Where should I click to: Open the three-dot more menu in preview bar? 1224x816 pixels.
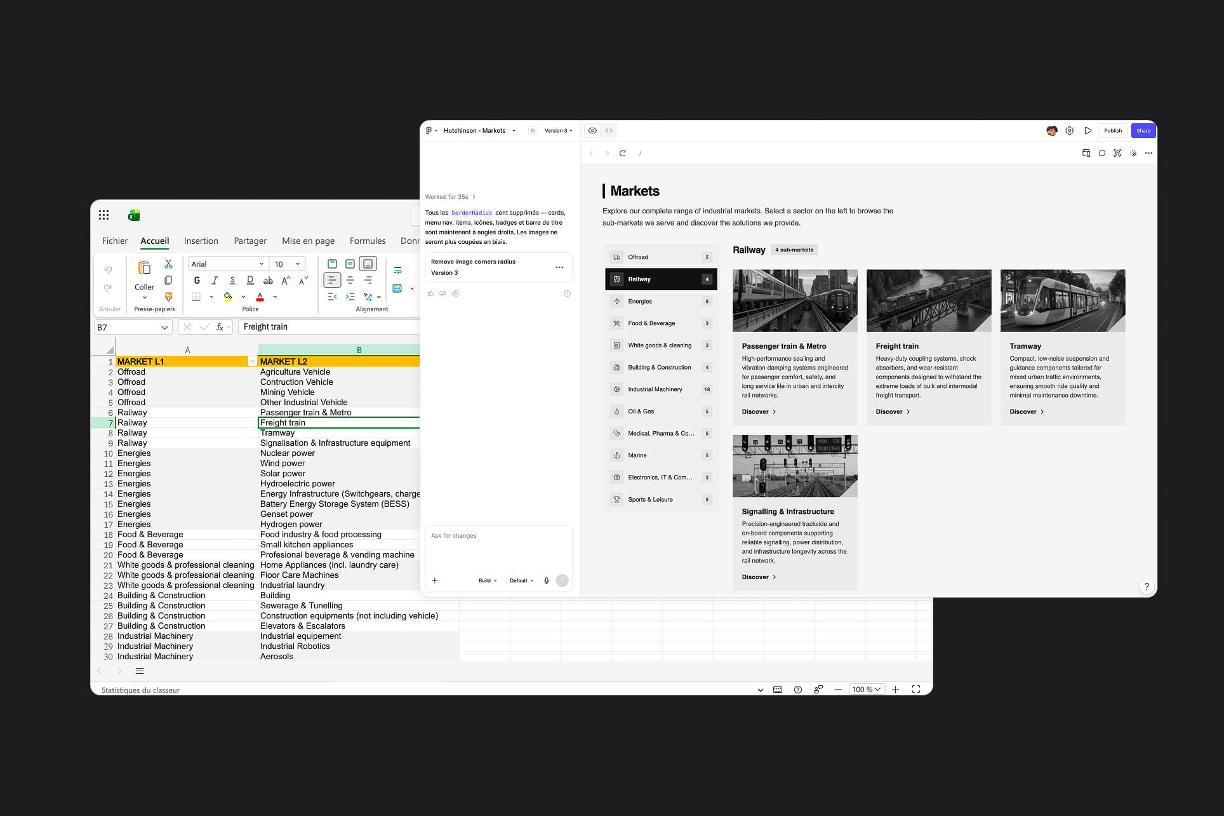tap(1148, 153)
